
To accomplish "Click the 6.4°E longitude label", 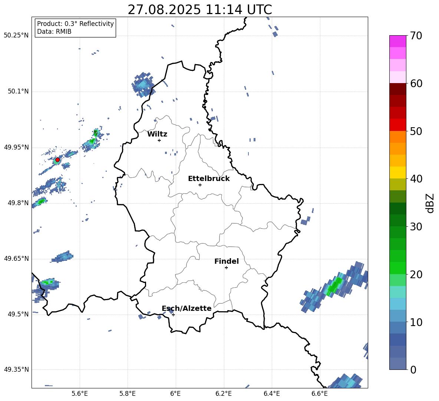I will pos(271,394).
